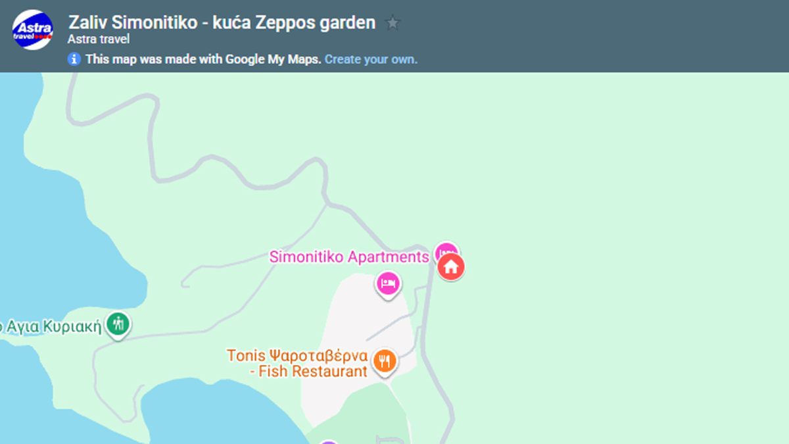This screenshot has height=444, width=789.
Task: Click the Astra travel logo
Action: point(33,30)
